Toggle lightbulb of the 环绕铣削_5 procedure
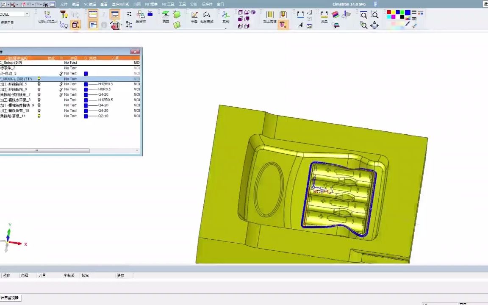The width and height of the screenshot is (488, 305). [39, 84]
